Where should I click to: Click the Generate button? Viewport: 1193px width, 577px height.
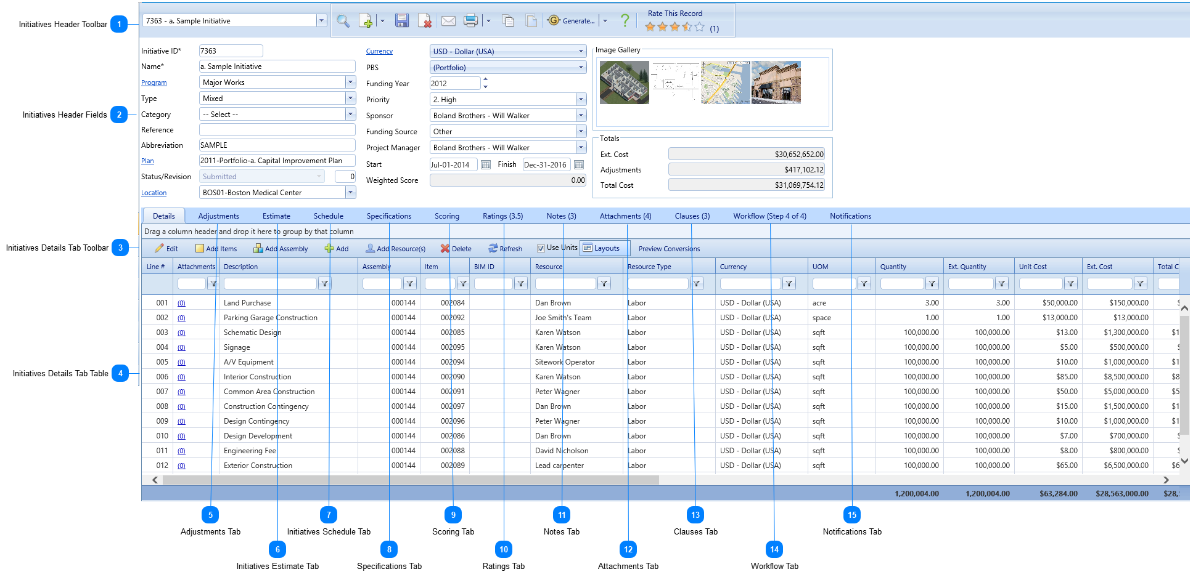point(572,20)
